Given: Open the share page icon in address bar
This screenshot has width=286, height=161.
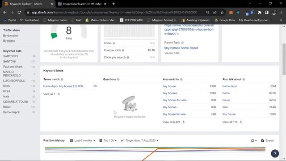Looking at the screenshot, I should (x=215, y=13).
